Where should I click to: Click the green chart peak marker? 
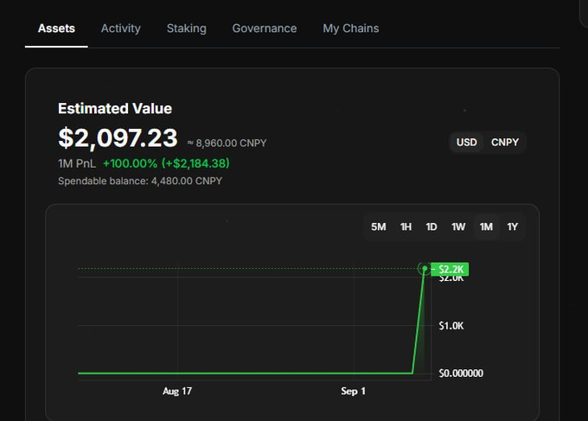pyautogui.click(x=425, y=269)
